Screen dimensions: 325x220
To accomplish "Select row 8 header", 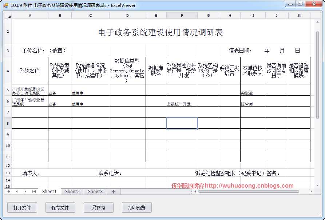I will pos(8,124).
